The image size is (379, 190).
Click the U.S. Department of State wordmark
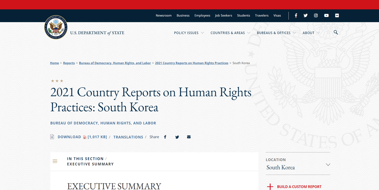(97, 33)
